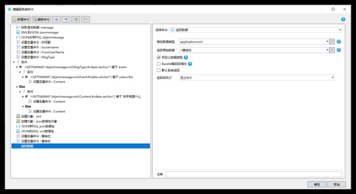Viewport: 356px width, 194px height.
Task: Close the 编辑服务端命令 dialog window
Action: (x=344, y=9)
